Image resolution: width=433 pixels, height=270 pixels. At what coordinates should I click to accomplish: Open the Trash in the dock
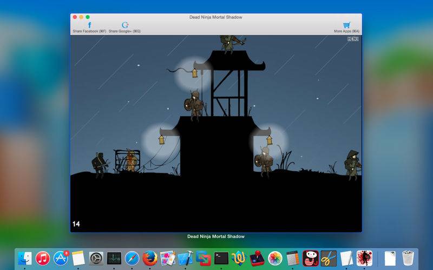tap(408, 259)
